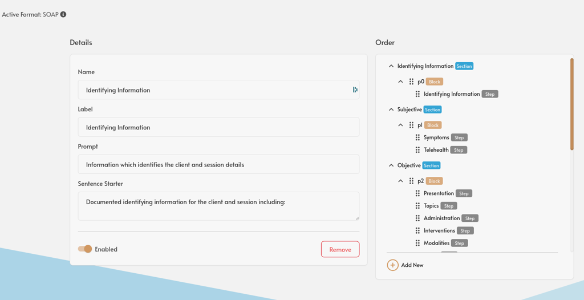Toggle the Enabled switch off
The width and height of the screenshot is (584, 300).
click(85, 249)
